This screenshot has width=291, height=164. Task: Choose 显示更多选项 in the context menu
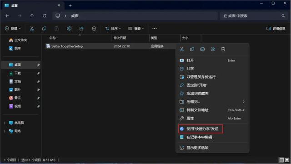pyautogui.click(x=212, y=148)
